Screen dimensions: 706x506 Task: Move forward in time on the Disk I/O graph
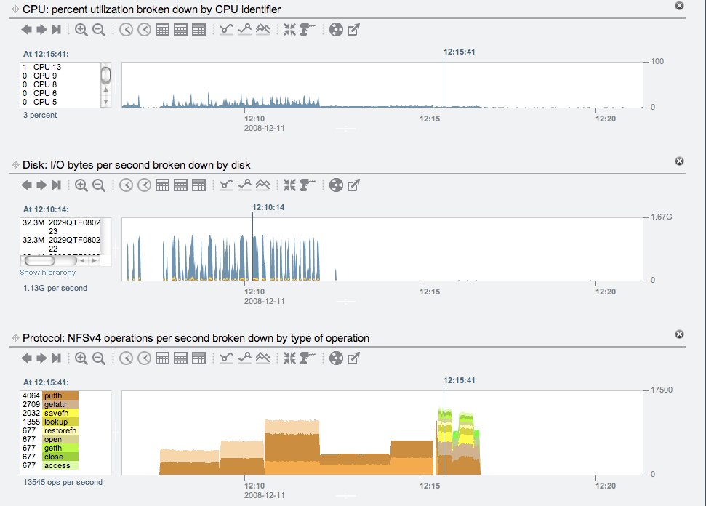42,185
